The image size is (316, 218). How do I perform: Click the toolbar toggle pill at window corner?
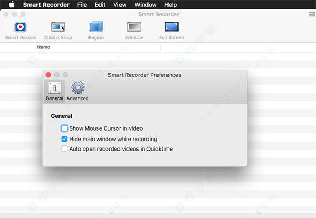(x=312, y=14)
